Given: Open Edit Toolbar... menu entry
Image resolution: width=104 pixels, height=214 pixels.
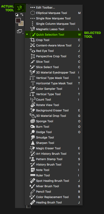Looking at the screenshot, I should tap(54, 7).
